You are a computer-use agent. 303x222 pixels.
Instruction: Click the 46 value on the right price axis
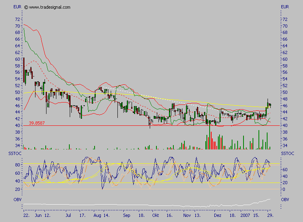click(x=285, y=106)
